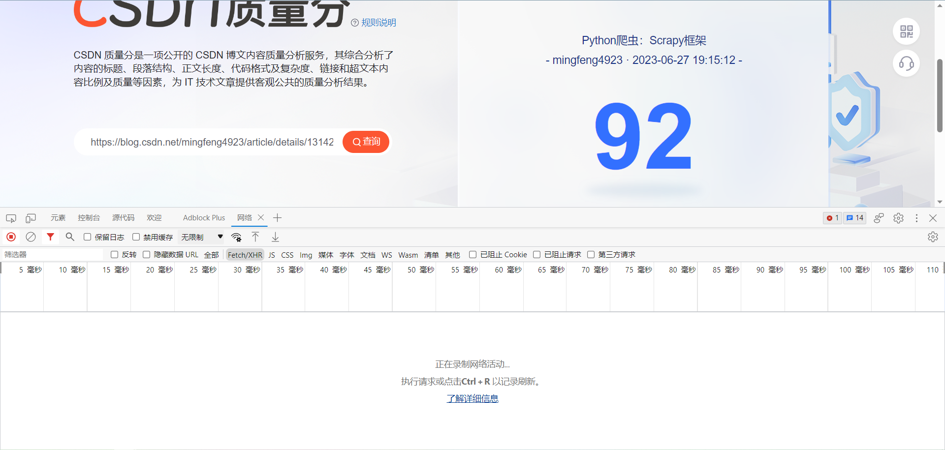Filter requests by WS
This screenshot has height=450, width=945.
(387, 255)
